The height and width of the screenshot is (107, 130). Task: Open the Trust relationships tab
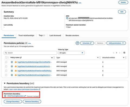point(26,35)
